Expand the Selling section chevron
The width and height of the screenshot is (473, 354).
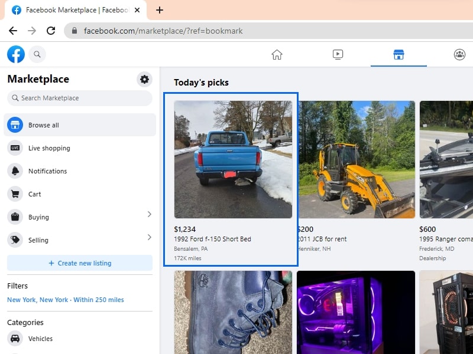[150, 237]
